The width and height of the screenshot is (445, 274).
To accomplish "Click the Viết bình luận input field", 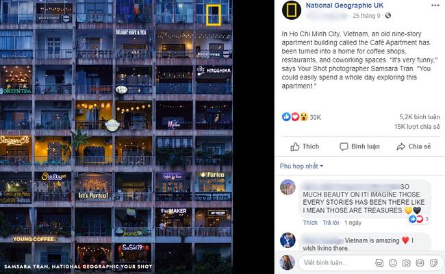I will pyautogui.click(x=338, y=262).
